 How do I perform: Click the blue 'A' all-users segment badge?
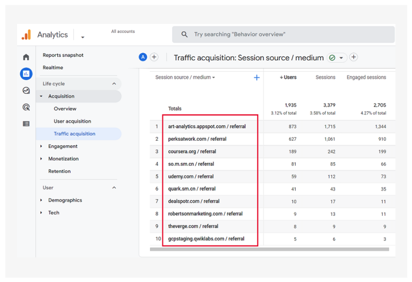(143, 57)
